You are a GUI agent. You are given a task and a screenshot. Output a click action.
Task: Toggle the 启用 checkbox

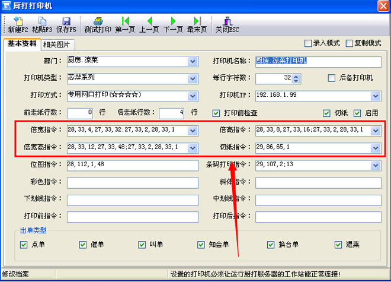(357, 113)
